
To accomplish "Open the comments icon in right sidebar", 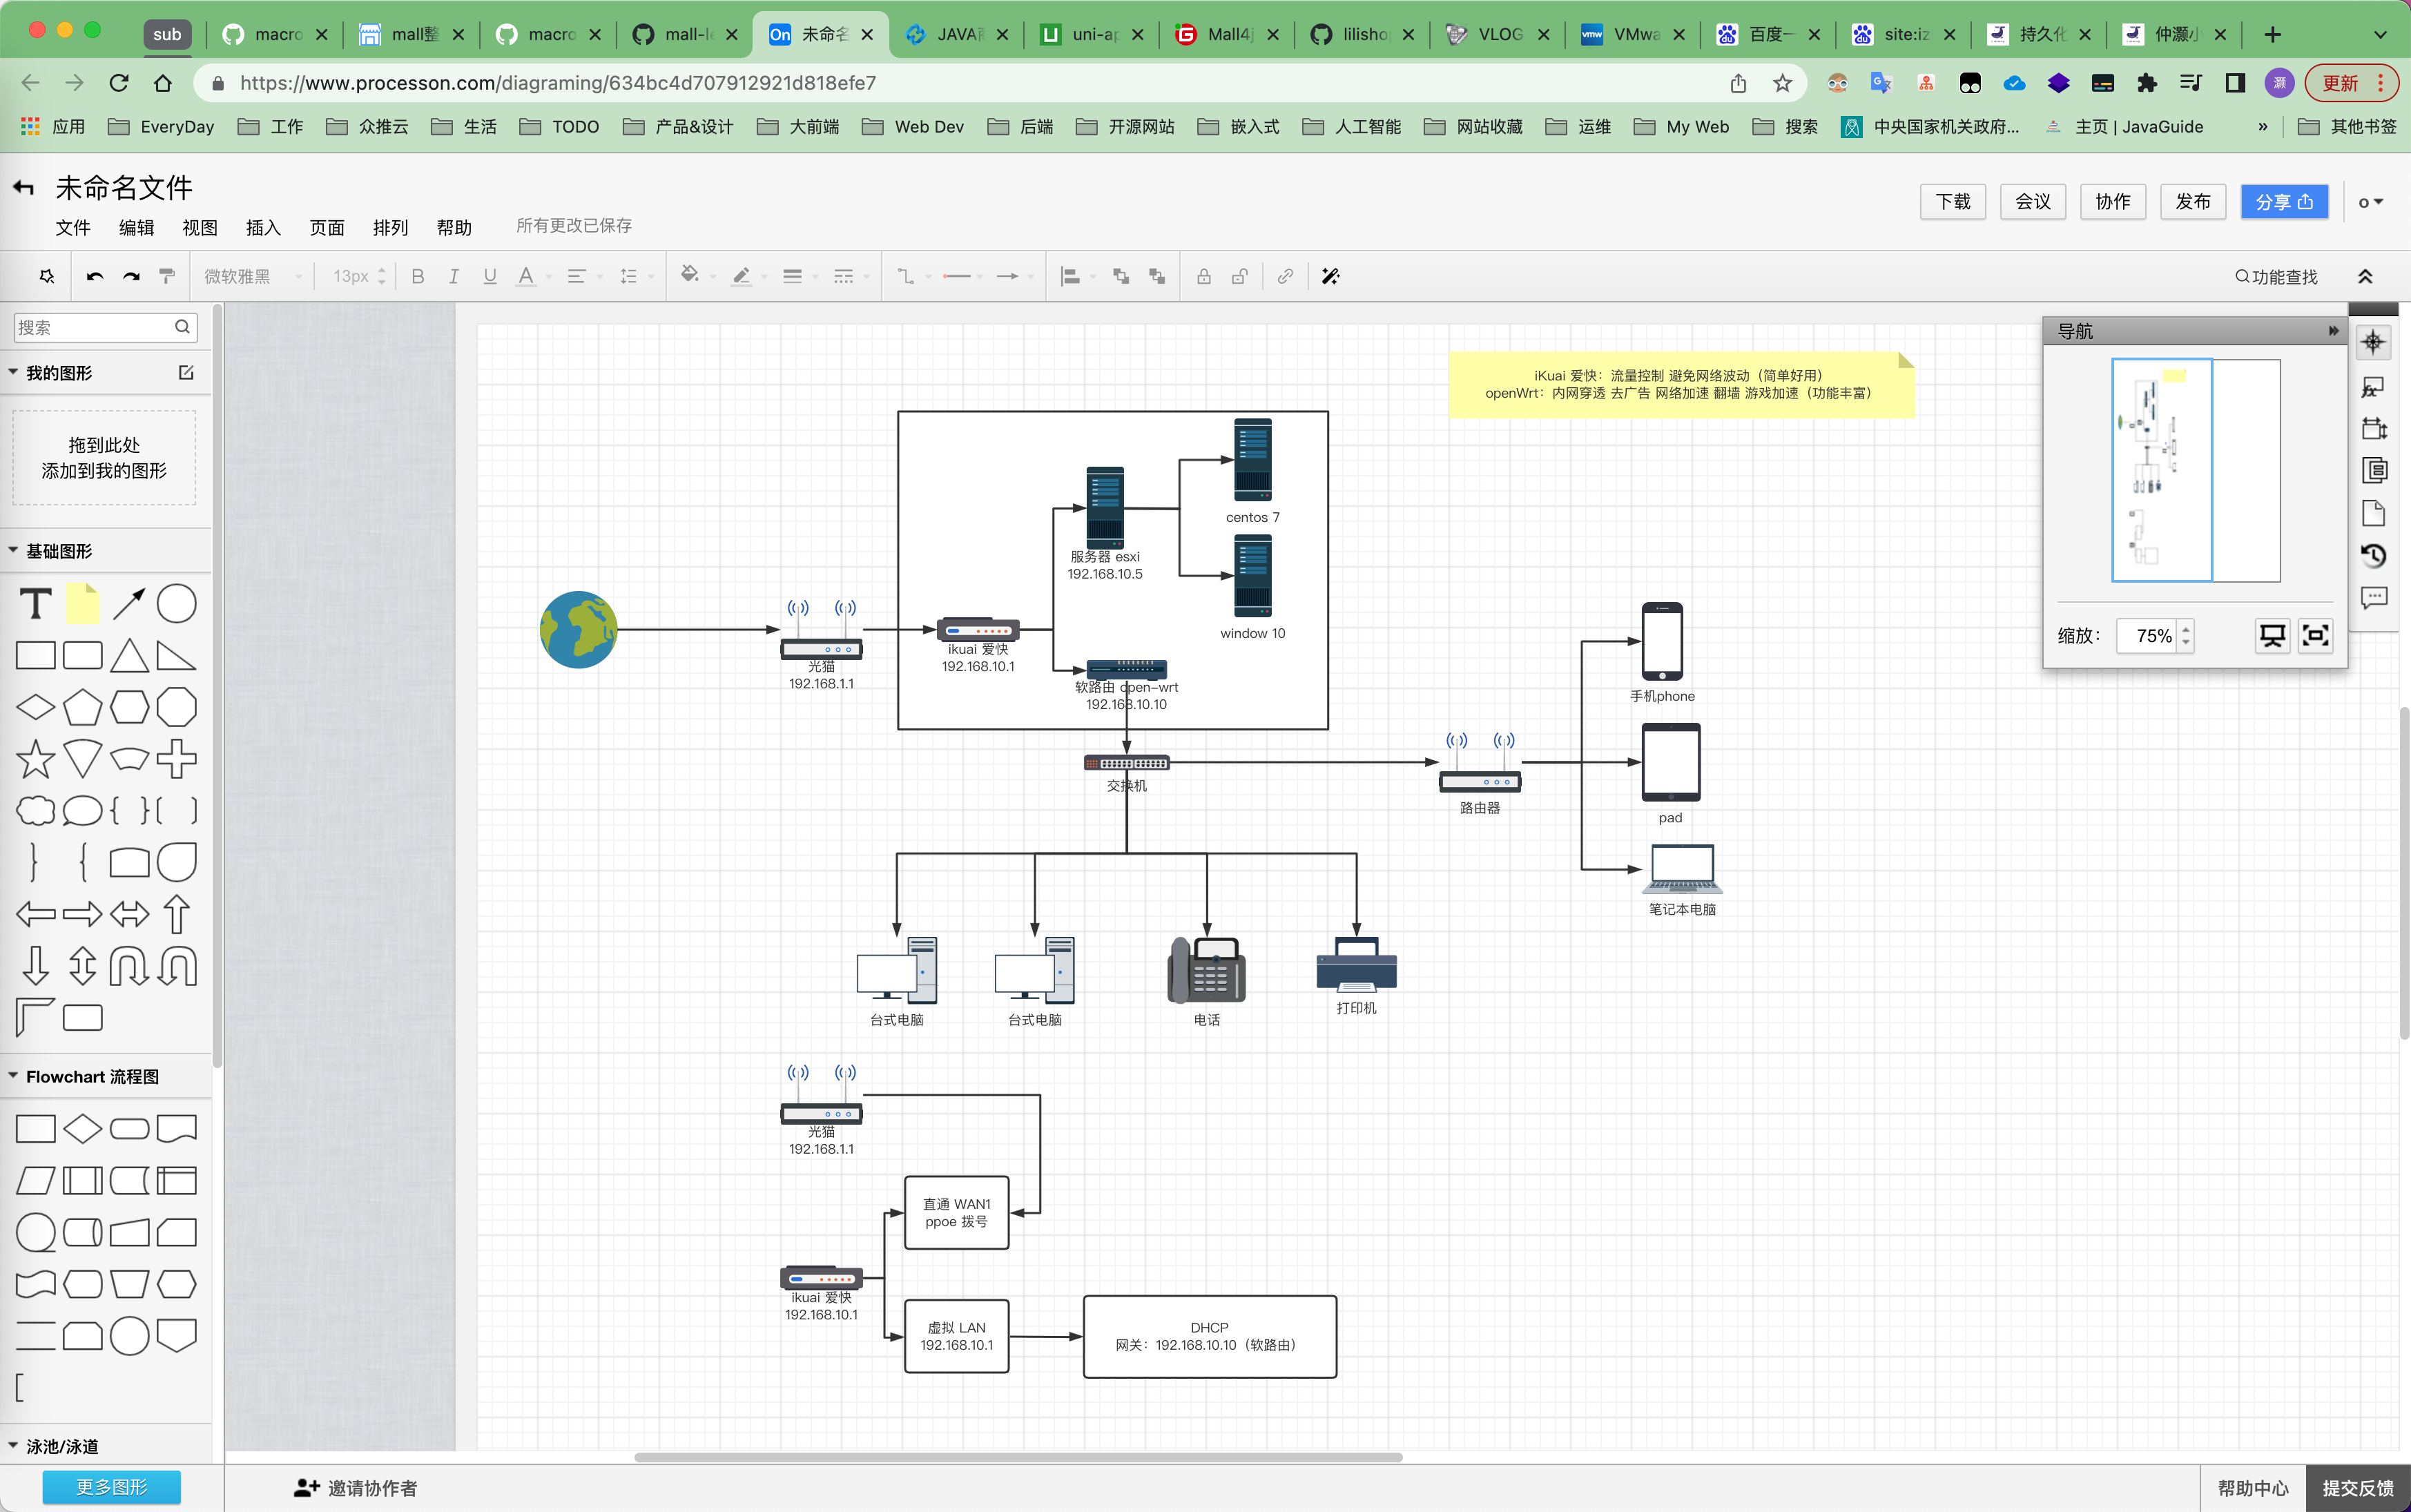I will (2373, 598).
